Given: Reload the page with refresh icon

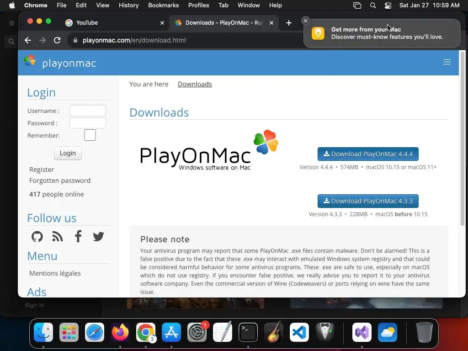Looking at the screenshot, I should click(57, 40).
